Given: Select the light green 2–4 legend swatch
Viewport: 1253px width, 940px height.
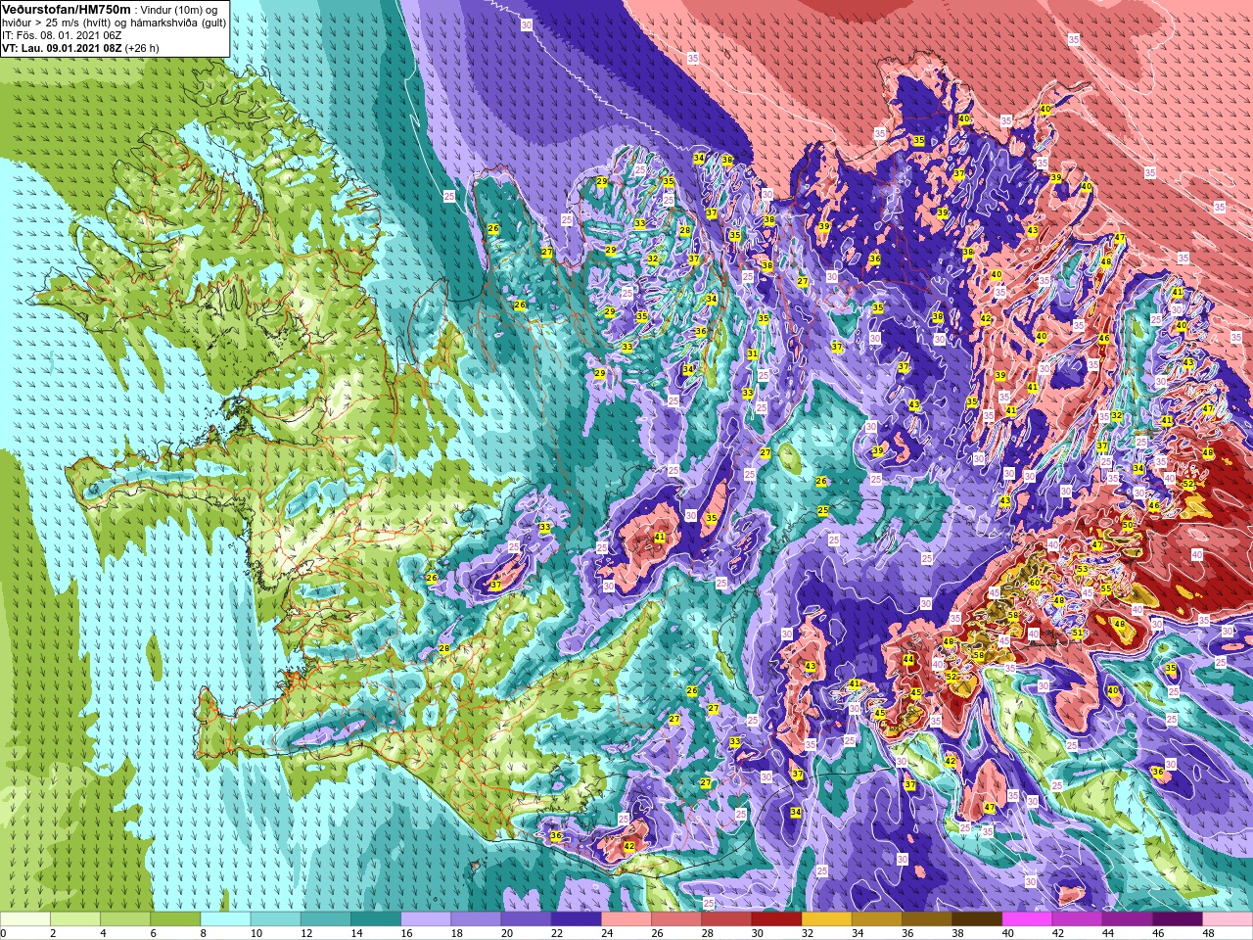Looking at the screenshot, I should [75, 919].
